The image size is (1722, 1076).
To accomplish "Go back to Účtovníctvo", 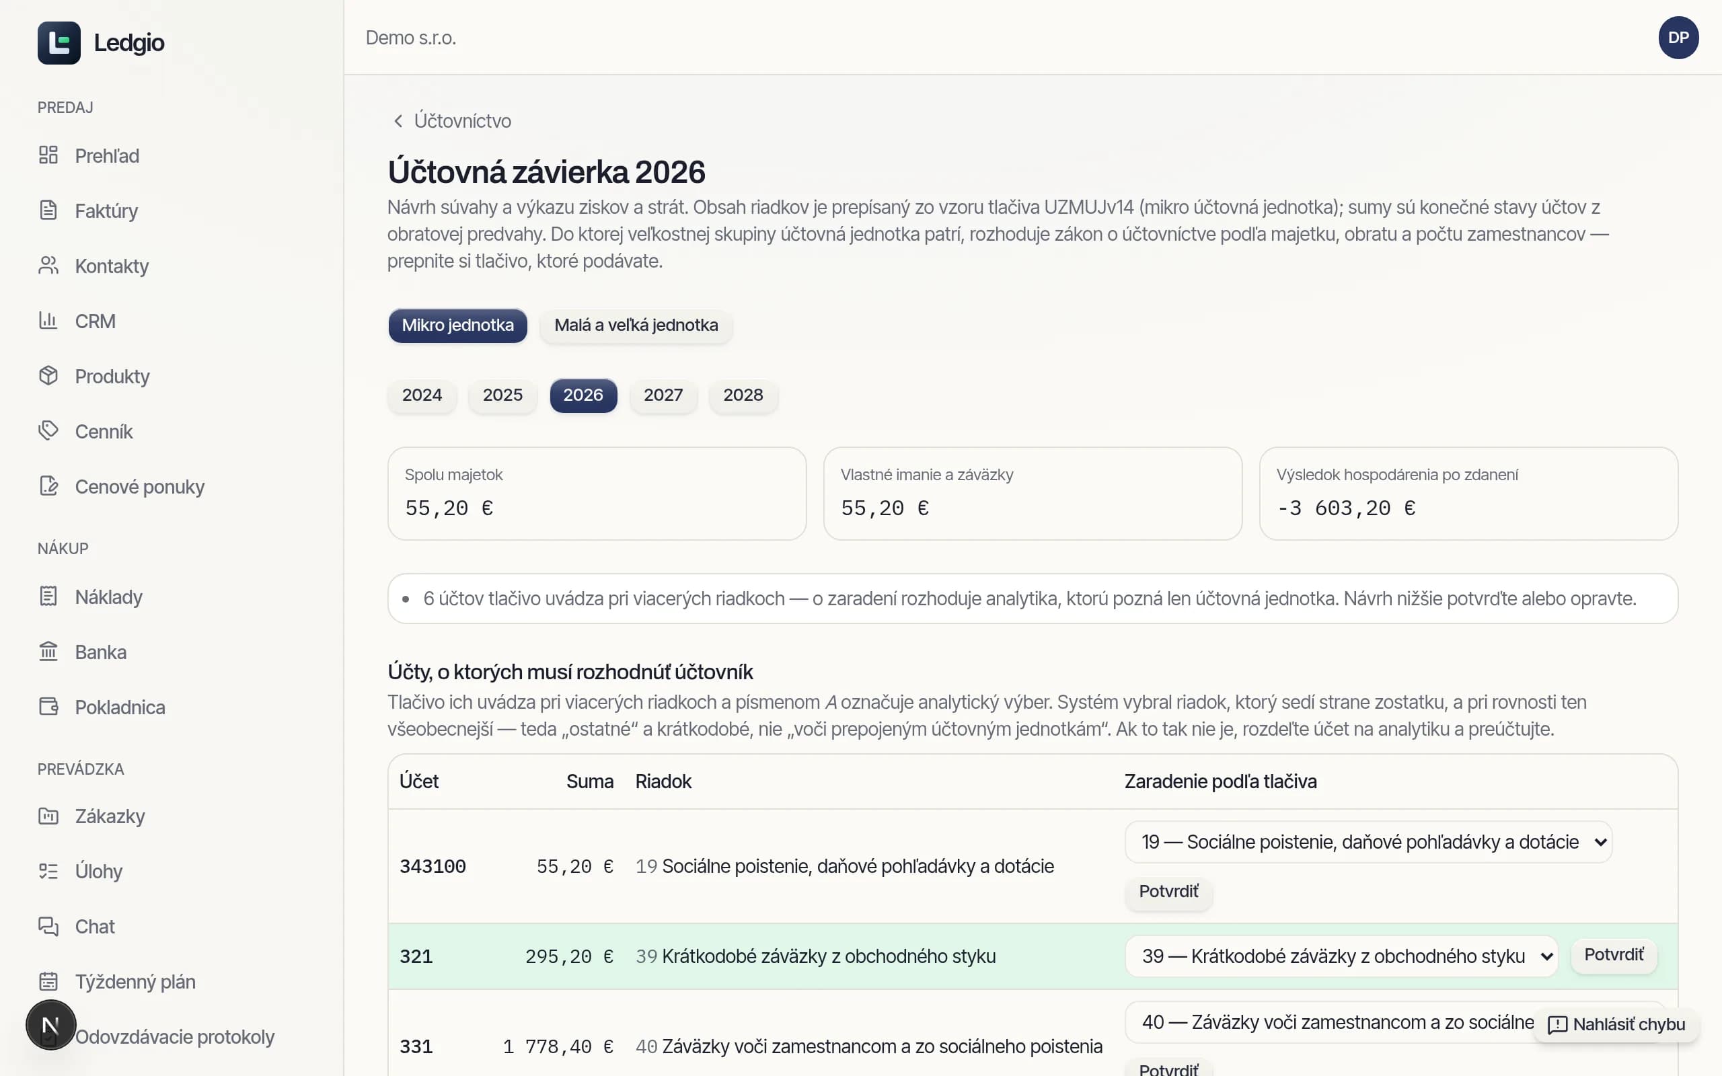I will point(452,121).
